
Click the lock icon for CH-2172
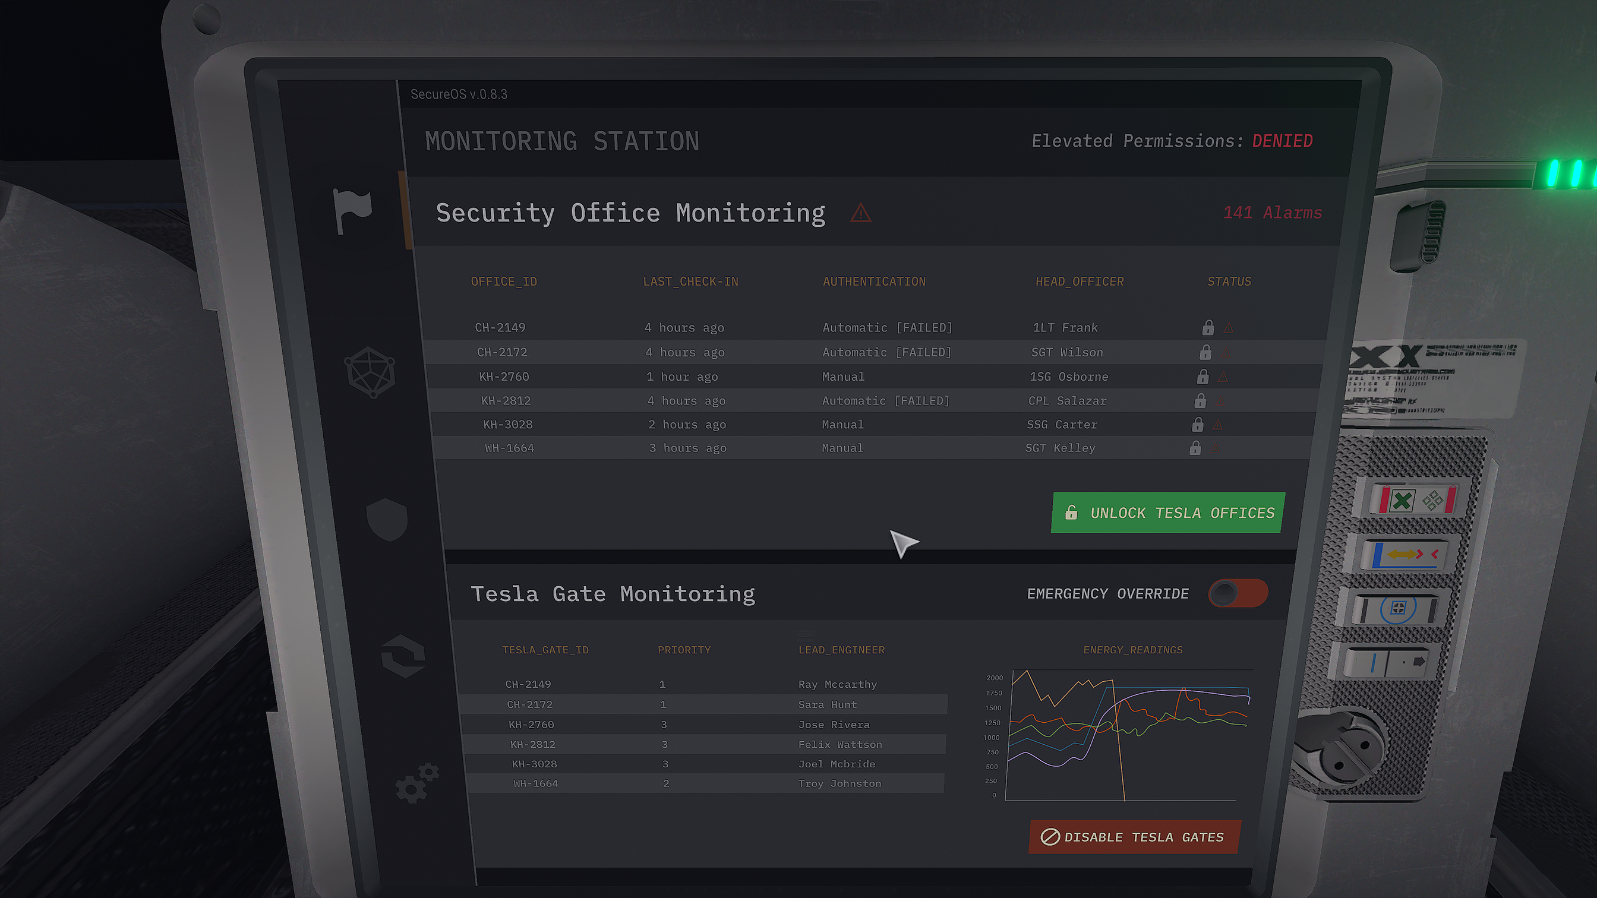click(x=1205, y=352)
